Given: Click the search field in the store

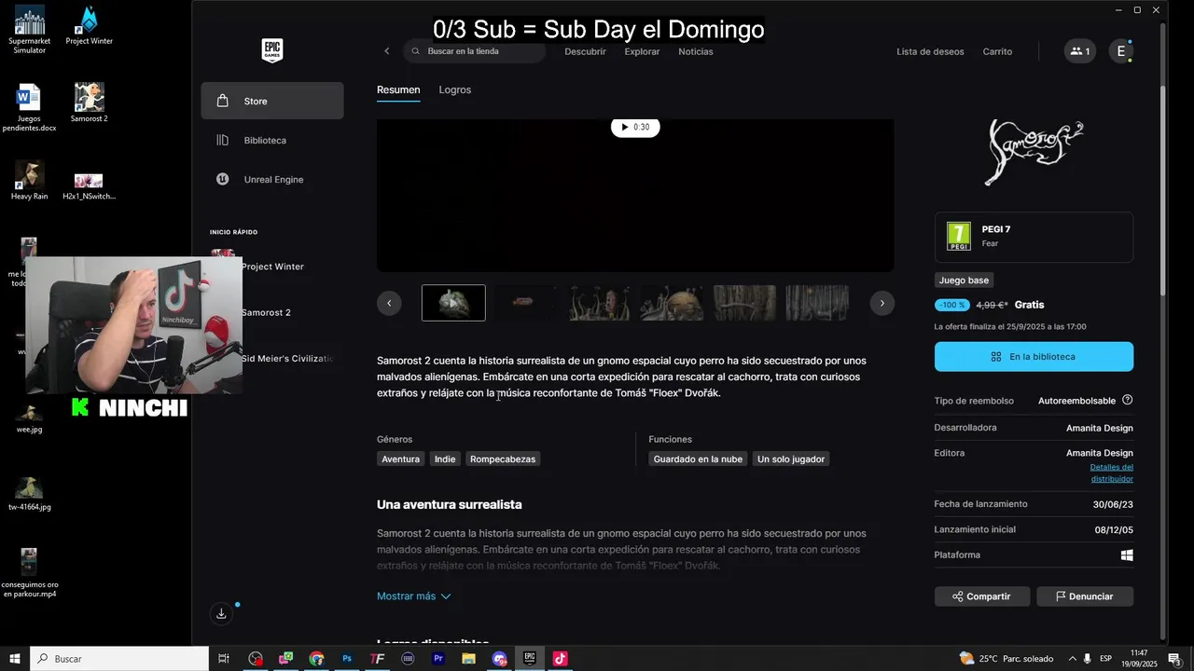Looking at the screenshot, I should point(475,51).
